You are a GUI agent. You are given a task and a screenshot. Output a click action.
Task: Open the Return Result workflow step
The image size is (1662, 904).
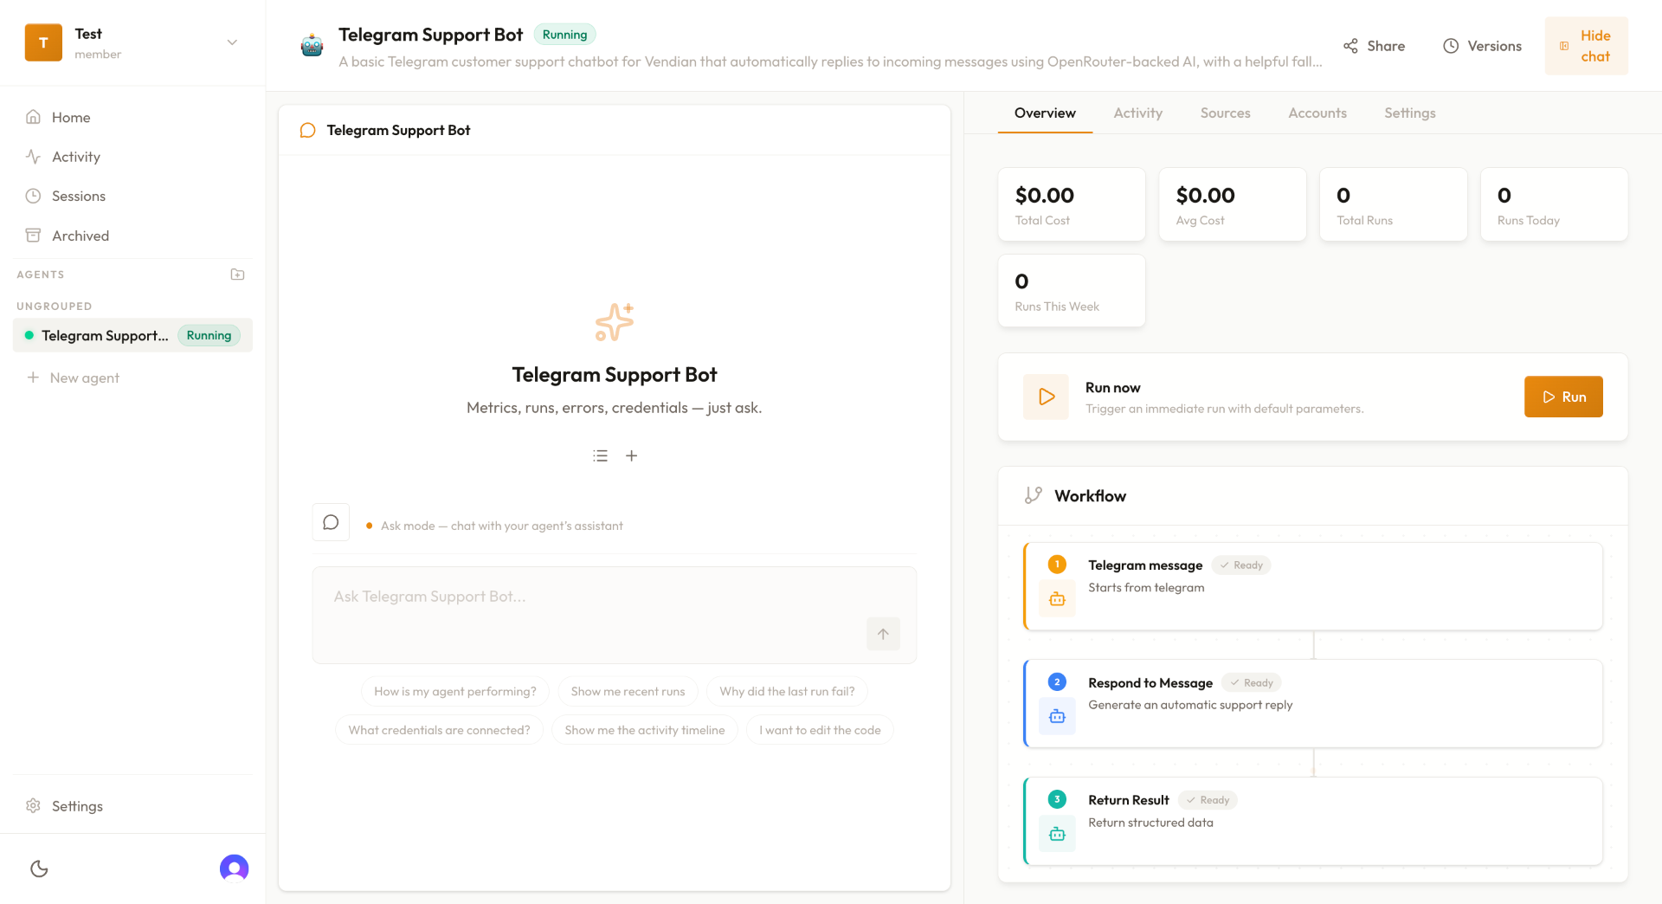[x=1312, y=821]
